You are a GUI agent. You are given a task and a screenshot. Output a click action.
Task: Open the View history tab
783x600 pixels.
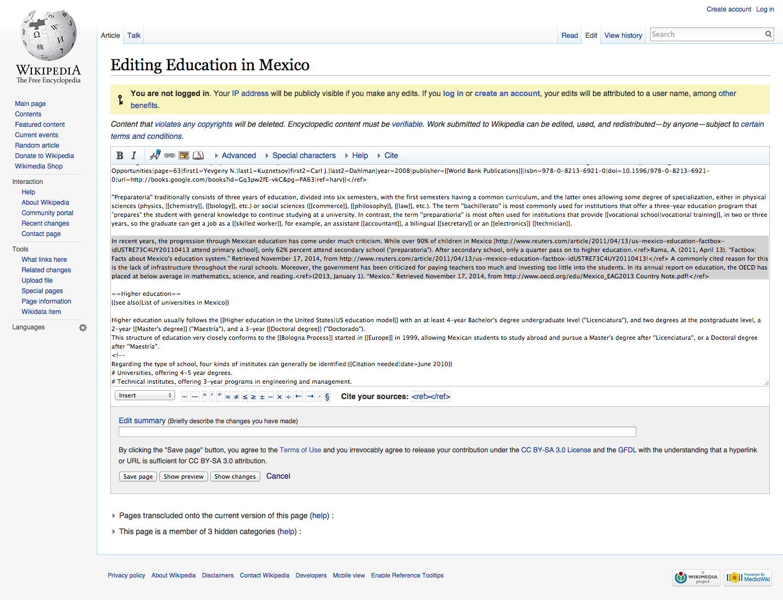click(623, 35)
